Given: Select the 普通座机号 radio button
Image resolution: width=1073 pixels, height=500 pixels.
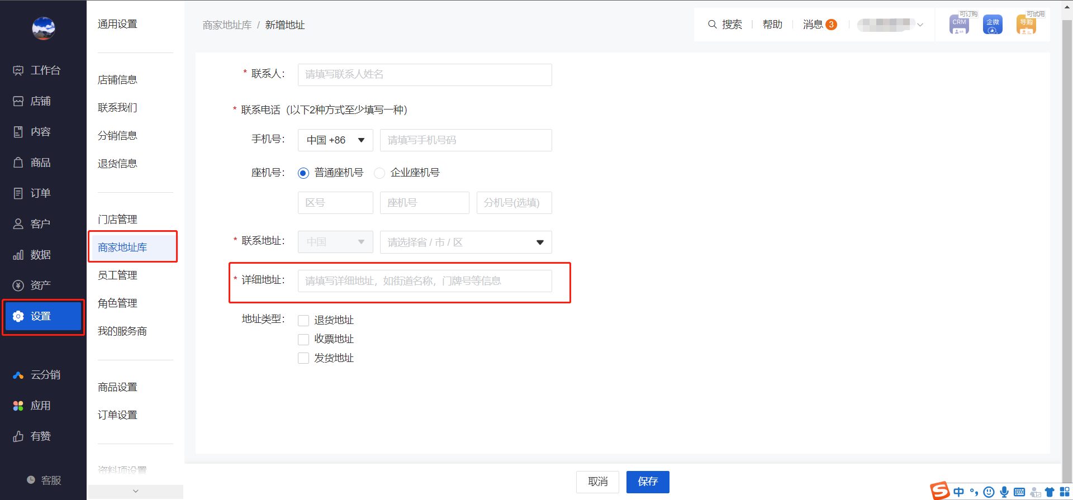Looking at the screenshot, I should pos(303,173).
